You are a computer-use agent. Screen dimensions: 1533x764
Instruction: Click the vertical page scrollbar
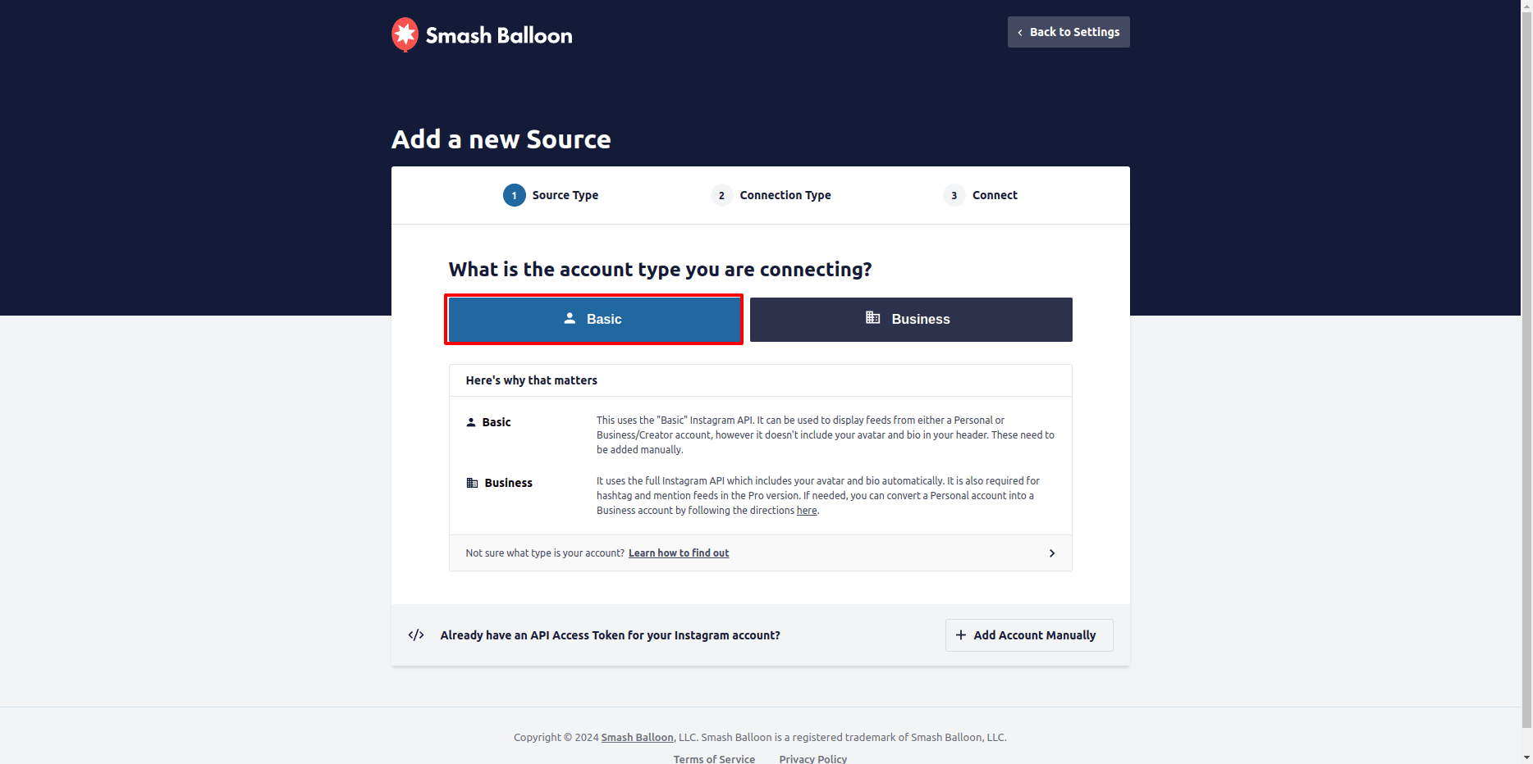[1526, 369]
